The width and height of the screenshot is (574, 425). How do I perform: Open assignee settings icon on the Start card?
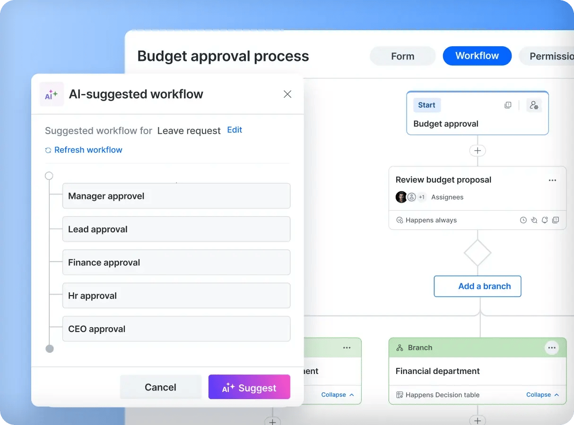point(534,105)
